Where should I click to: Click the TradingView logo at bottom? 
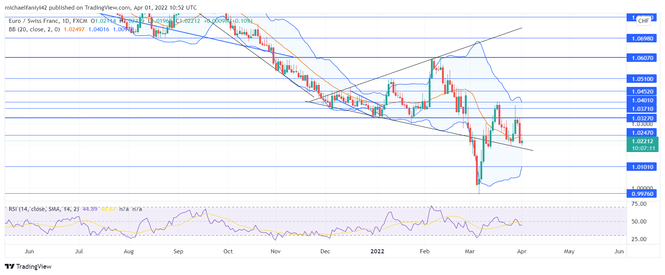click(x=28, y=267)
